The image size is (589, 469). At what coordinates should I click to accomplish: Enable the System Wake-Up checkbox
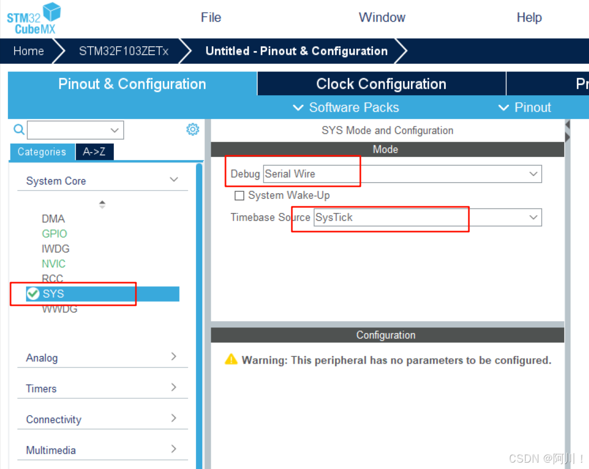click(239, 195)
